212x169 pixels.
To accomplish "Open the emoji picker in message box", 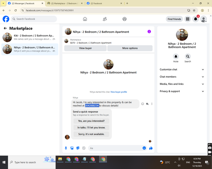I will pos(144,148).
